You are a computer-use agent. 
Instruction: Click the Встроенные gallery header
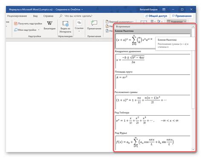pos(153,26)
